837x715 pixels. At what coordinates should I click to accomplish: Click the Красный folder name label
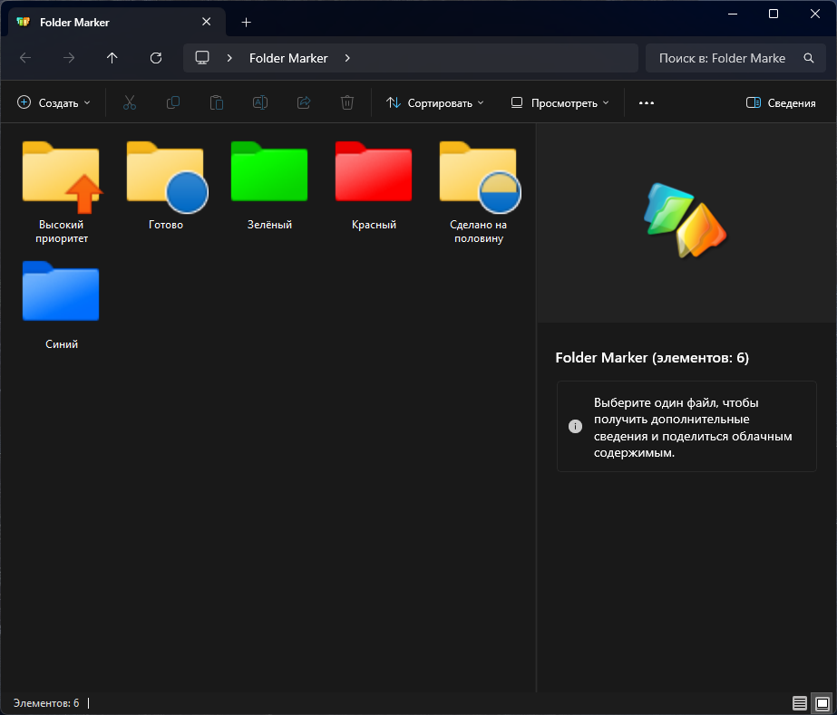click(x=374, y=225)
